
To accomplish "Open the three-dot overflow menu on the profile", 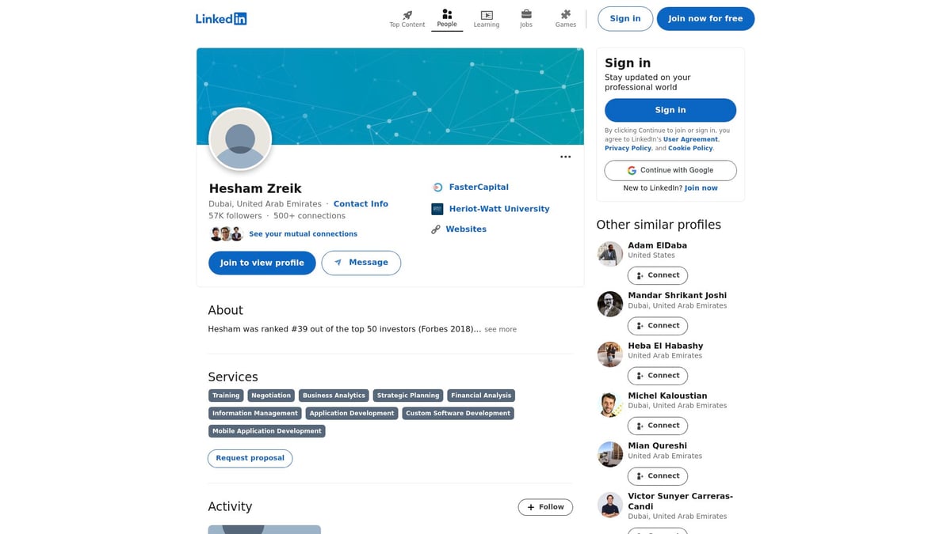I will click(x=565, y=157).
